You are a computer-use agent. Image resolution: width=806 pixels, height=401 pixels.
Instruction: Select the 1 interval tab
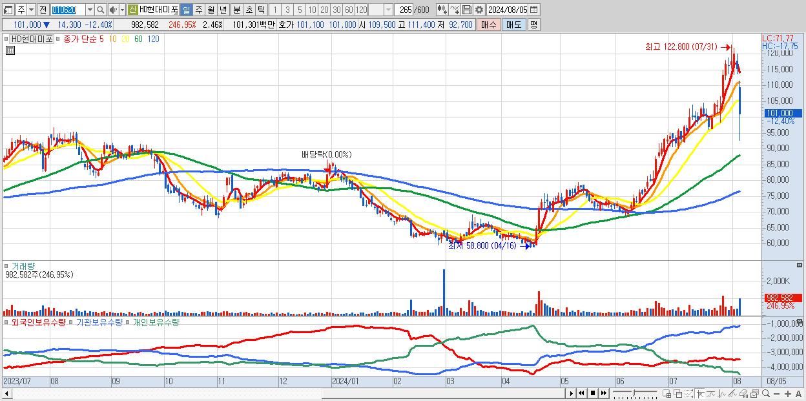click(274, 10)
